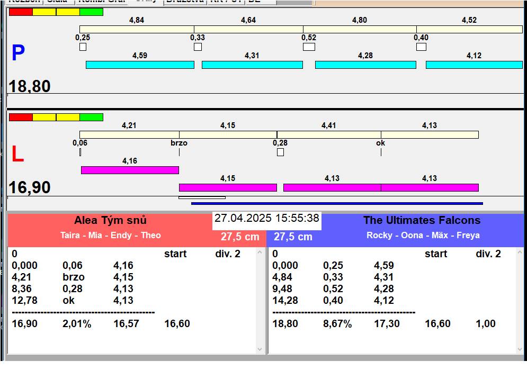Image resolution: width=527 pixels, height=379 pixels.
Task: Click the cream 4,84 segment bar in lane P
Action: click(137, 29)
